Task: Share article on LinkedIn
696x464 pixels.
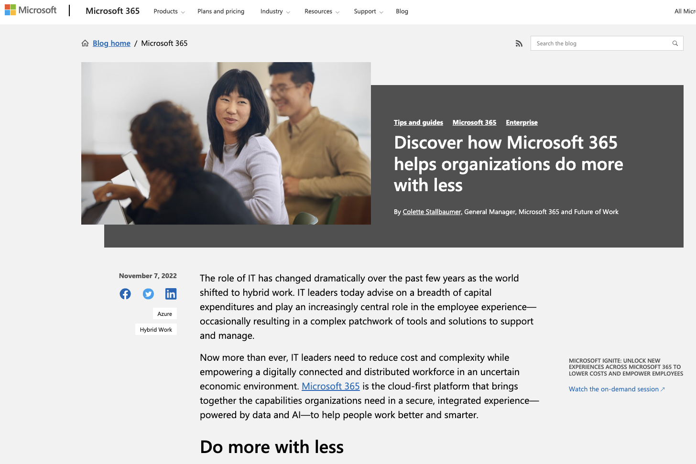Action: pyautogui.click(x=171, y=294)
